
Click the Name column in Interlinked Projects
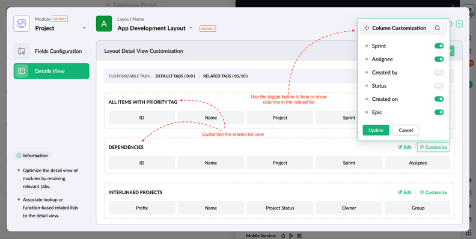click(x=211, y=208)
